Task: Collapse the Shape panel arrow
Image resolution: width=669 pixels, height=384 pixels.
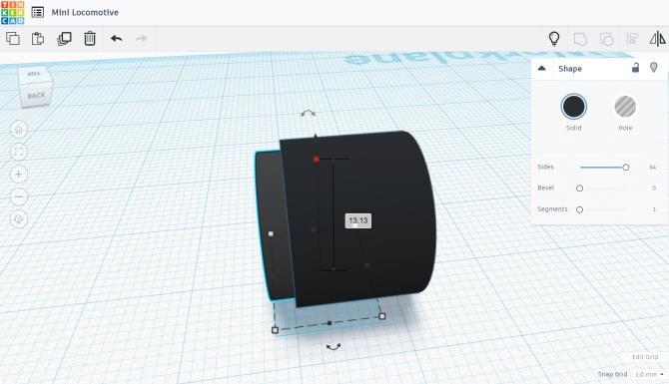Action: click(542, 68)
